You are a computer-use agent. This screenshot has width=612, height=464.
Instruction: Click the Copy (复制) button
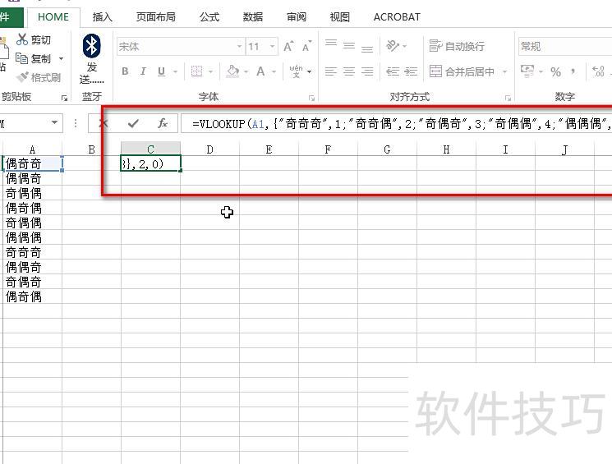pos(33,58)
